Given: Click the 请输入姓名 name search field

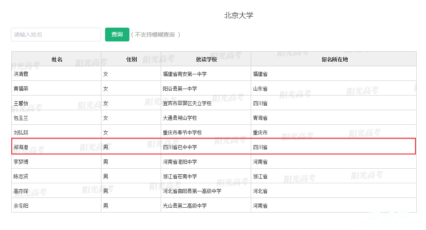Looking at the screenshot, I should tap(56, 35).
